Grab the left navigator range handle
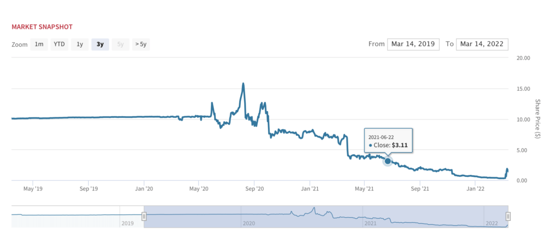Image resolution: width=558 pixels, height=234 pixels. [144, 216]
